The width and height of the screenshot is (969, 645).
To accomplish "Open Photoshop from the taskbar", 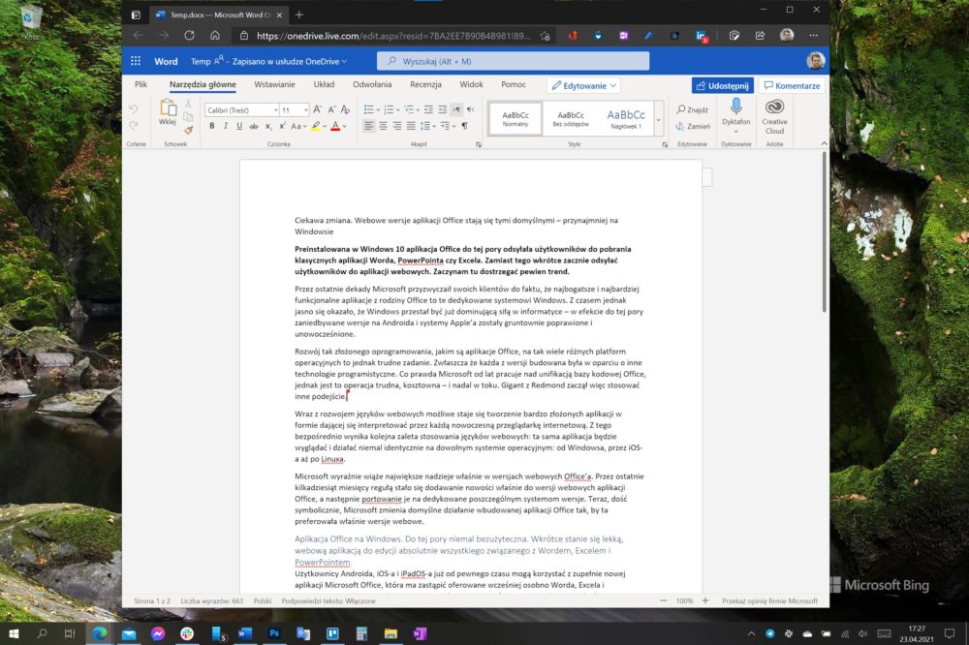I will point(274,633).
